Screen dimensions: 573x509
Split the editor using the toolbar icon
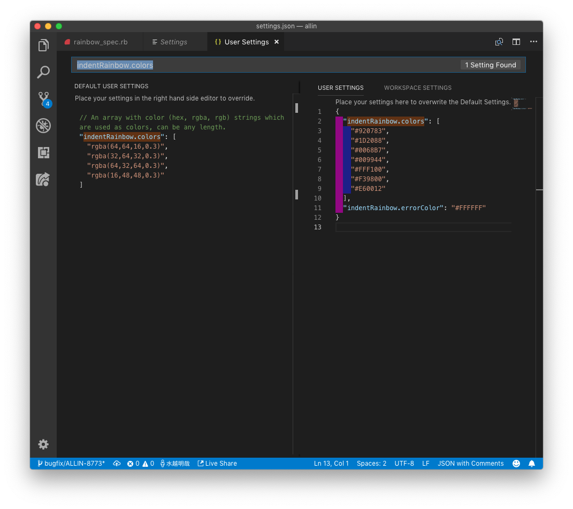pos(516,42)
